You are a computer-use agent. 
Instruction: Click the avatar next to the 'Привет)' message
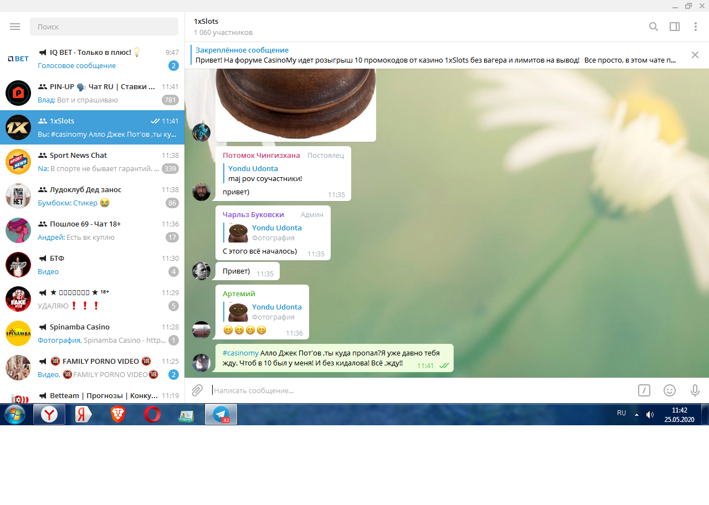201,271
